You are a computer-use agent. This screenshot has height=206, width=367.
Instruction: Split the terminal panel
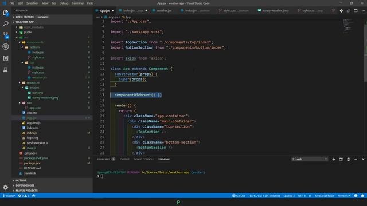[341, 159]
